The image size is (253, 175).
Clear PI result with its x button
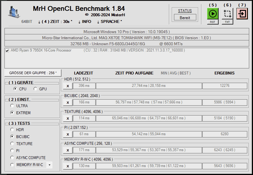click(x=68, y=134)
